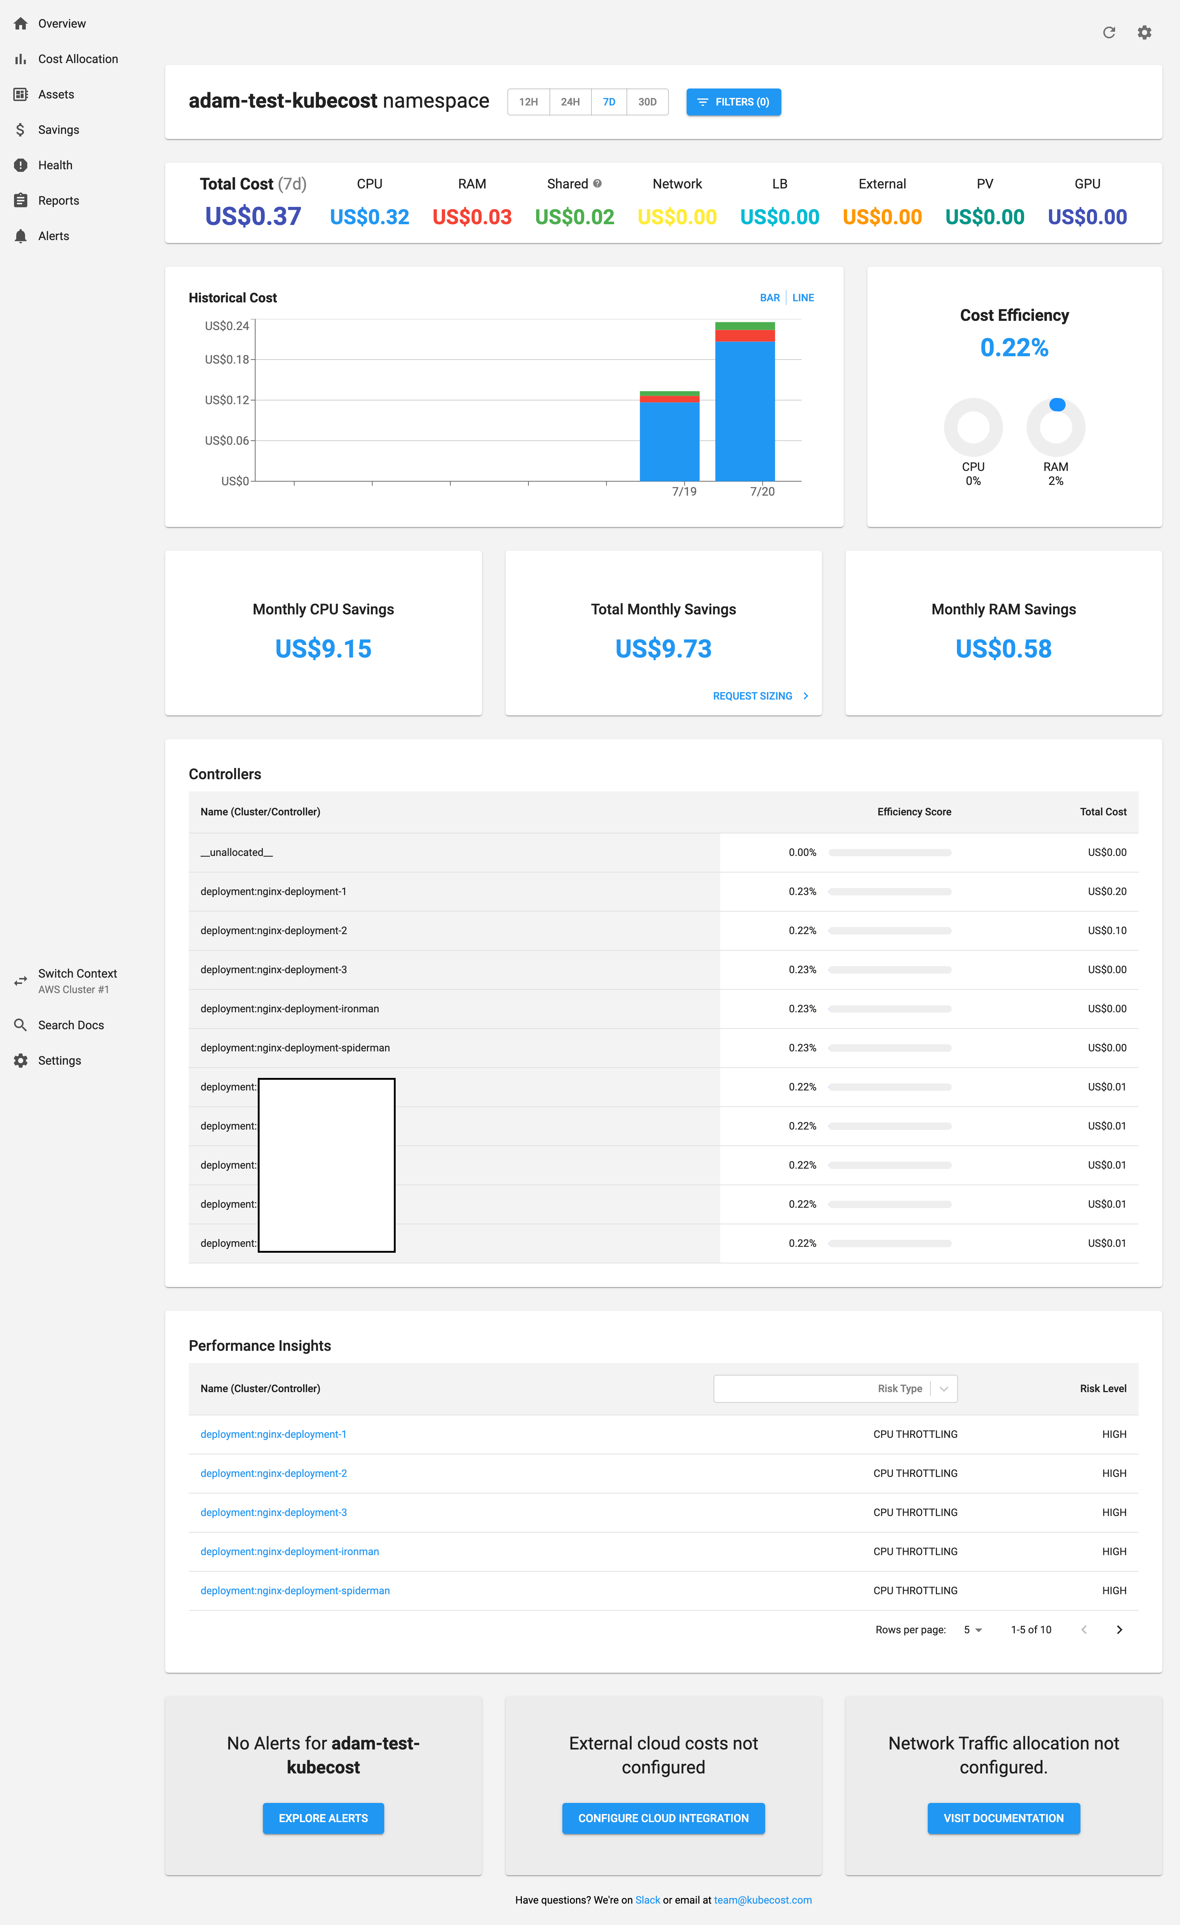
Task: Click the Search Docs magnifier icon
Action: tap(20, 1025)
